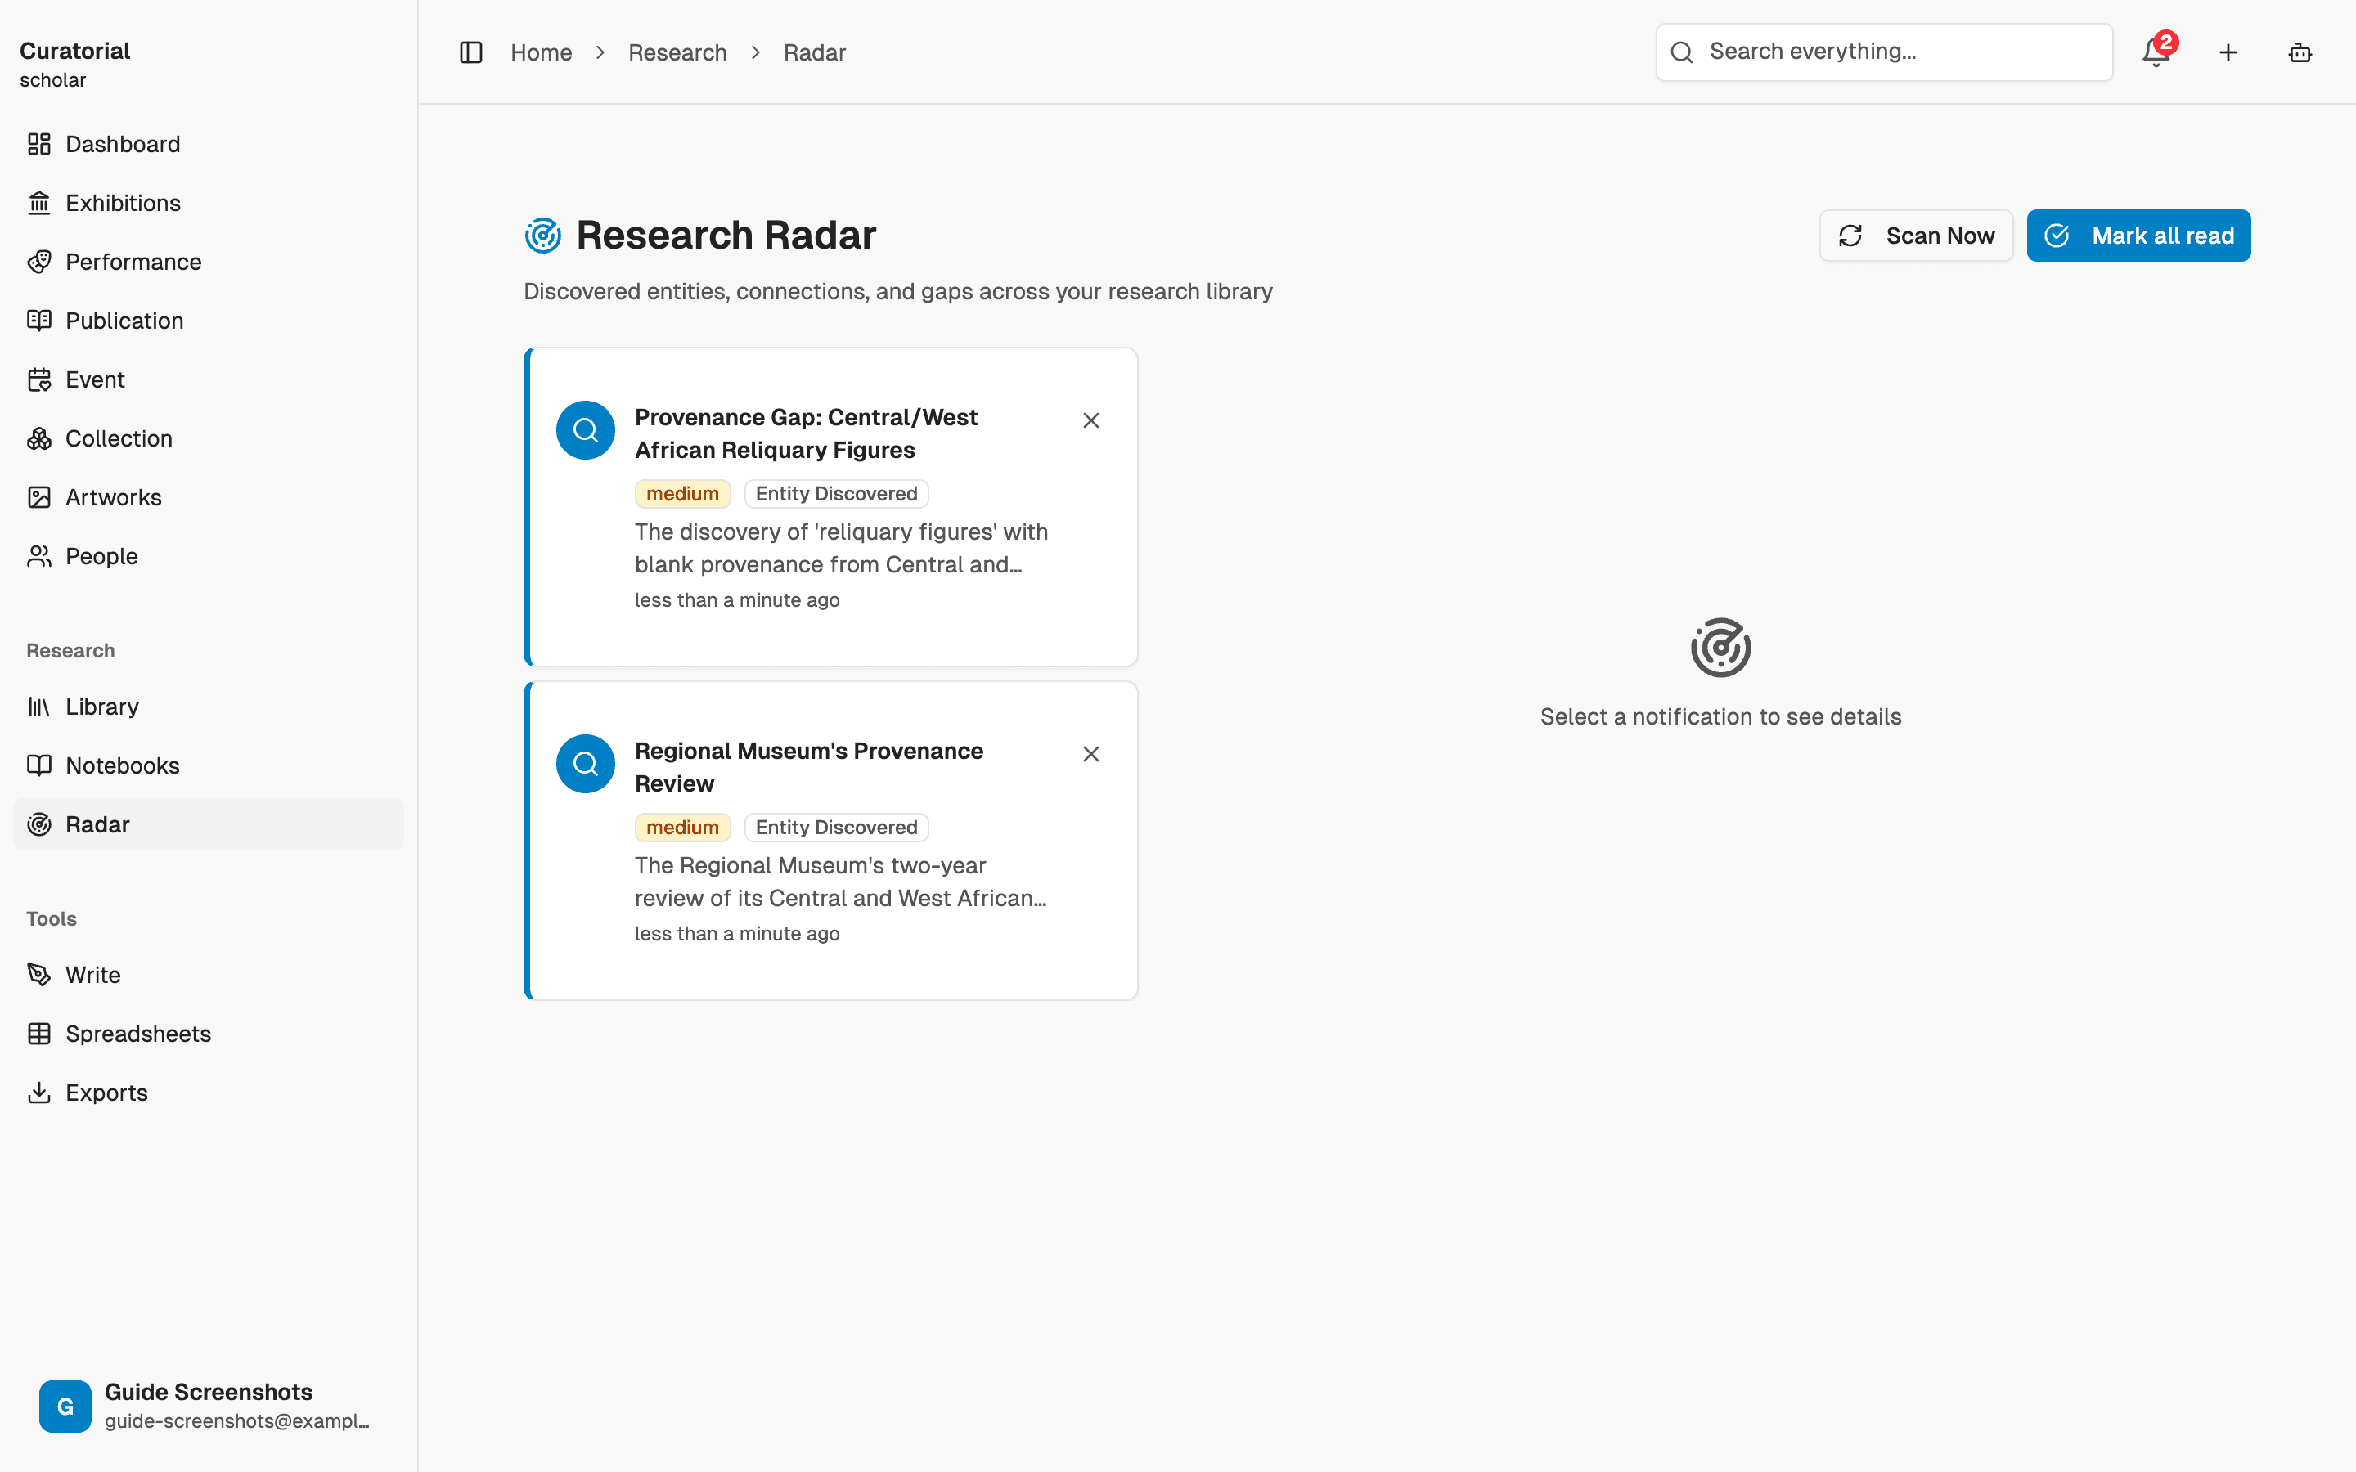Image resolution: width=2356 pixels, height=1472 pixels.
Task: Start a scan with Scan Now
Action: pyautogui.click(x=1916, y=236)
